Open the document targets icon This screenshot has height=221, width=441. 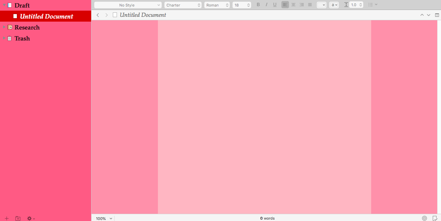coord(424,218)
